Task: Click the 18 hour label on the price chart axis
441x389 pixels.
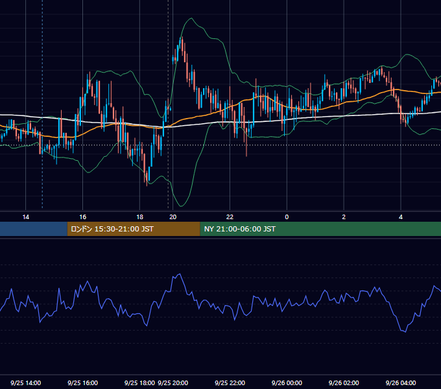Action: [140, 217]
